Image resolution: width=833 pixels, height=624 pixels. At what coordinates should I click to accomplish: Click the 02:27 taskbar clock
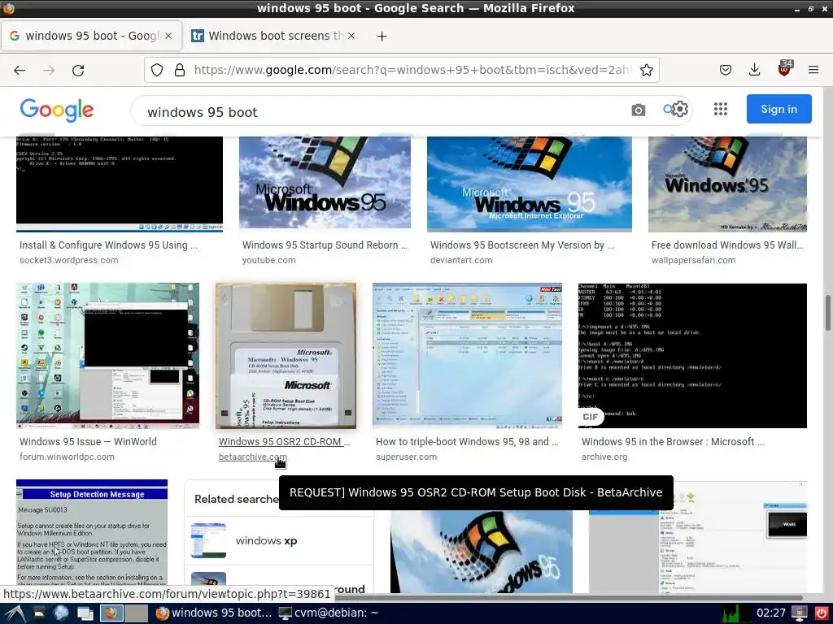tap(771, 613)
